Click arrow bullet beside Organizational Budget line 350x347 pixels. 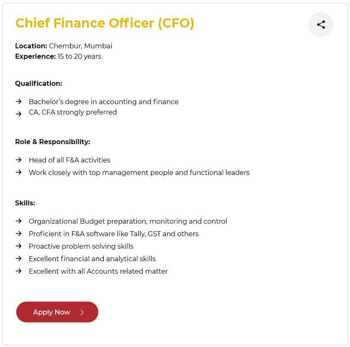(18, 221)
